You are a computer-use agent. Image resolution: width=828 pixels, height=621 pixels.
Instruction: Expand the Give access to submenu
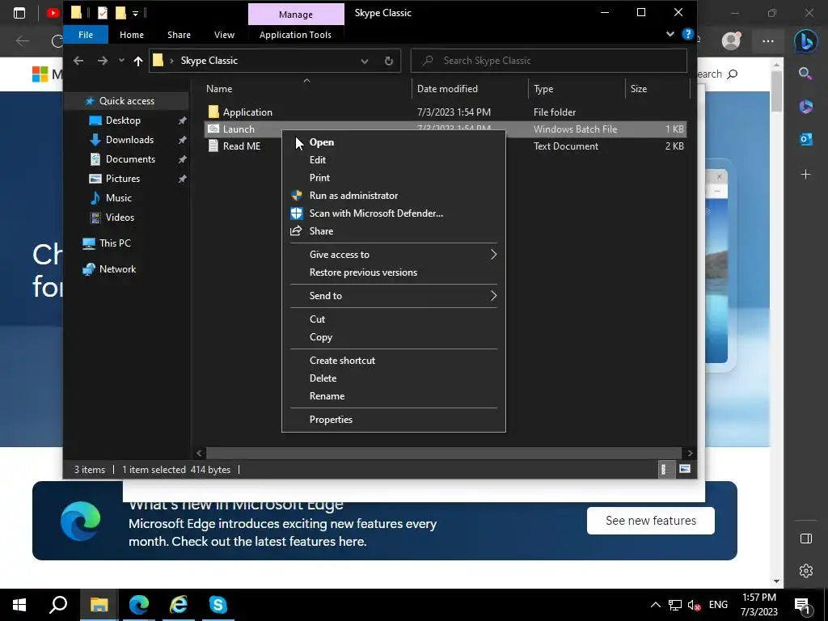pyautogui.click(x=394, y=255)
